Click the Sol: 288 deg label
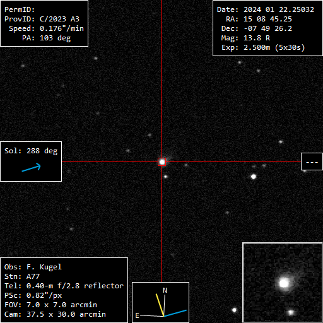Image resolution: width=323 pixels, height=323 pixels. tap(31, 151)
